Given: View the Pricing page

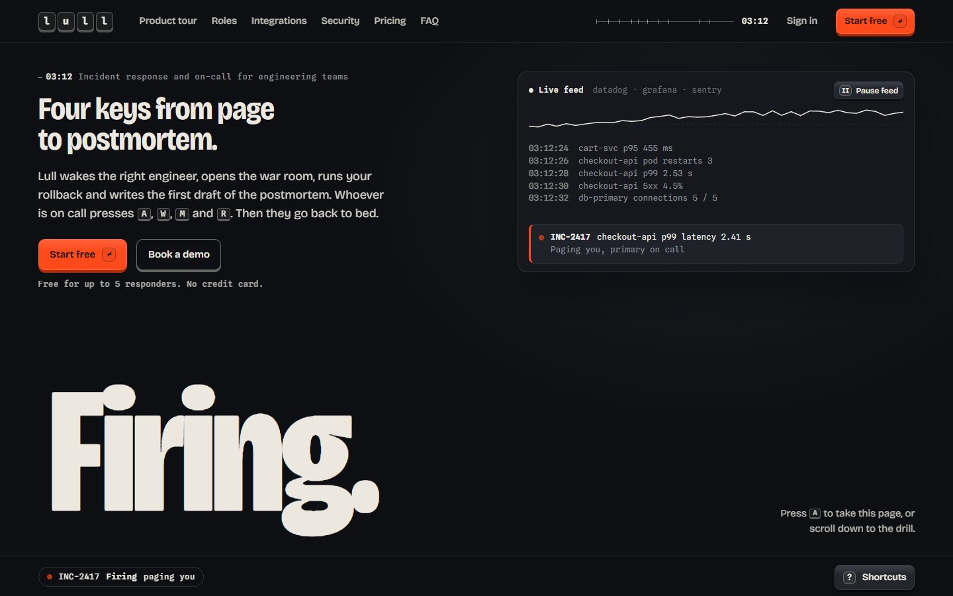Looking at the screenshot, I should [390, 21].
